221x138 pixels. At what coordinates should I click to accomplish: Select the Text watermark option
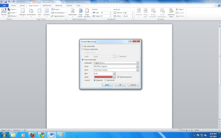[83, 60]
